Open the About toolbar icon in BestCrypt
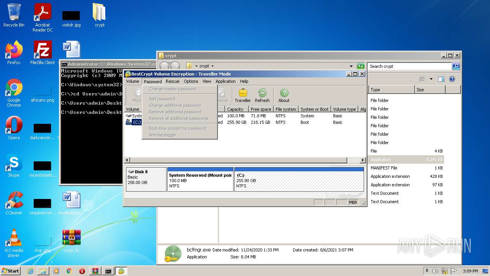 pos(284,95)
